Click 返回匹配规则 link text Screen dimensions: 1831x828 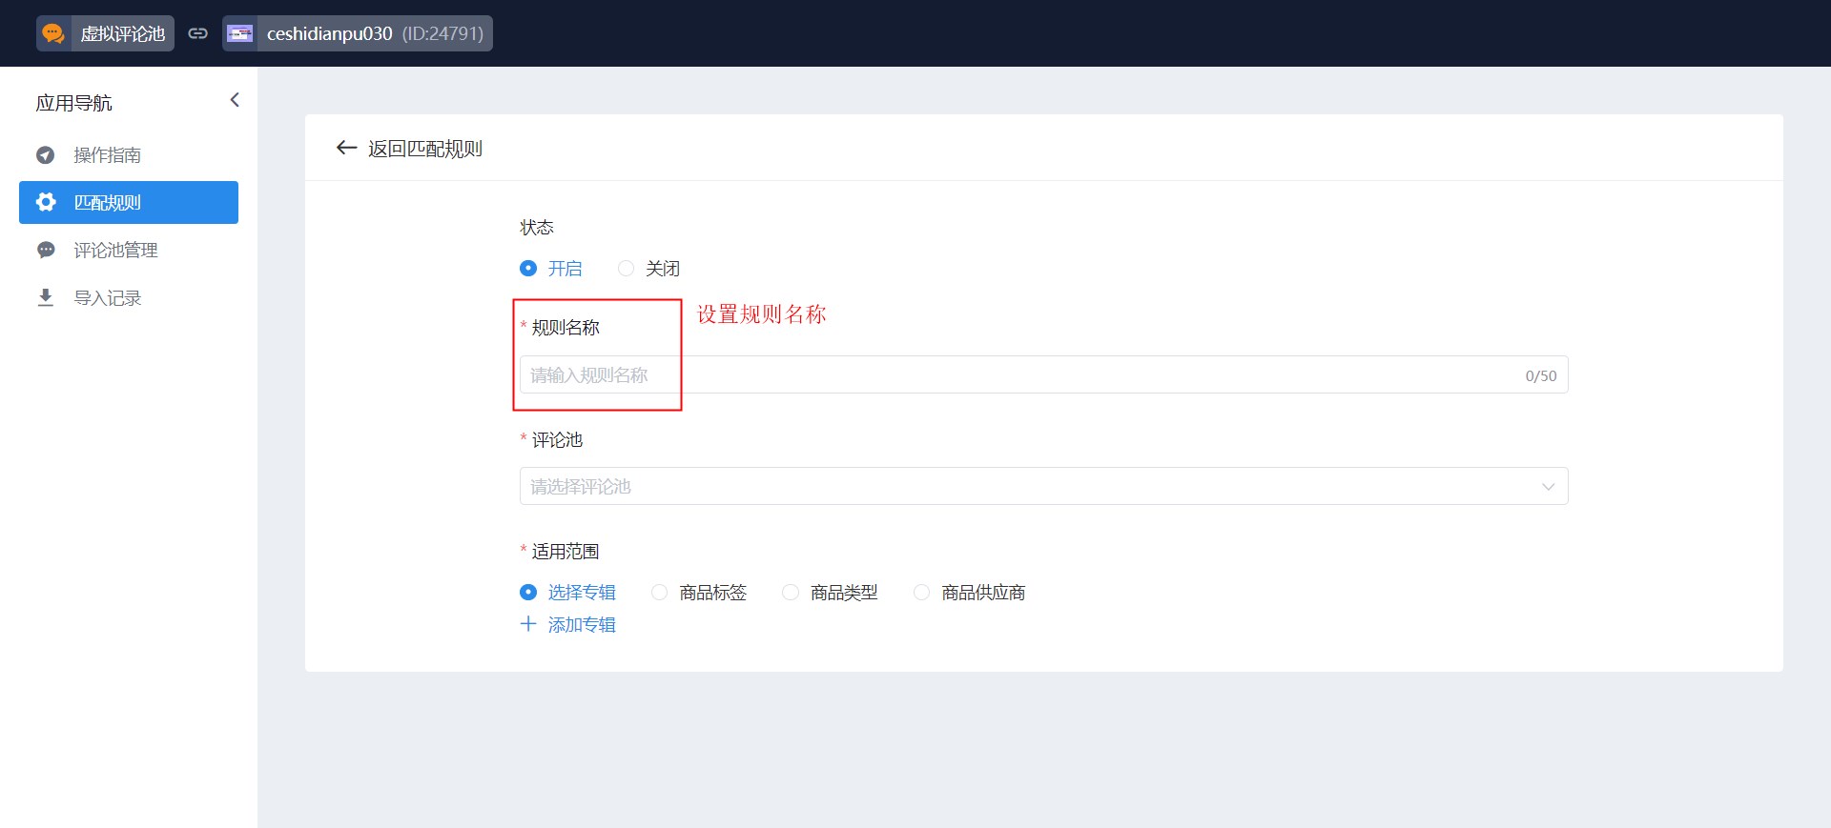pos(425,149)
